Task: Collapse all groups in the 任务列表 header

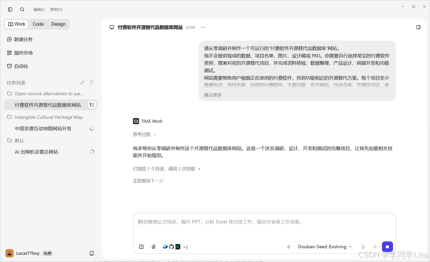Action: point(82,83)
